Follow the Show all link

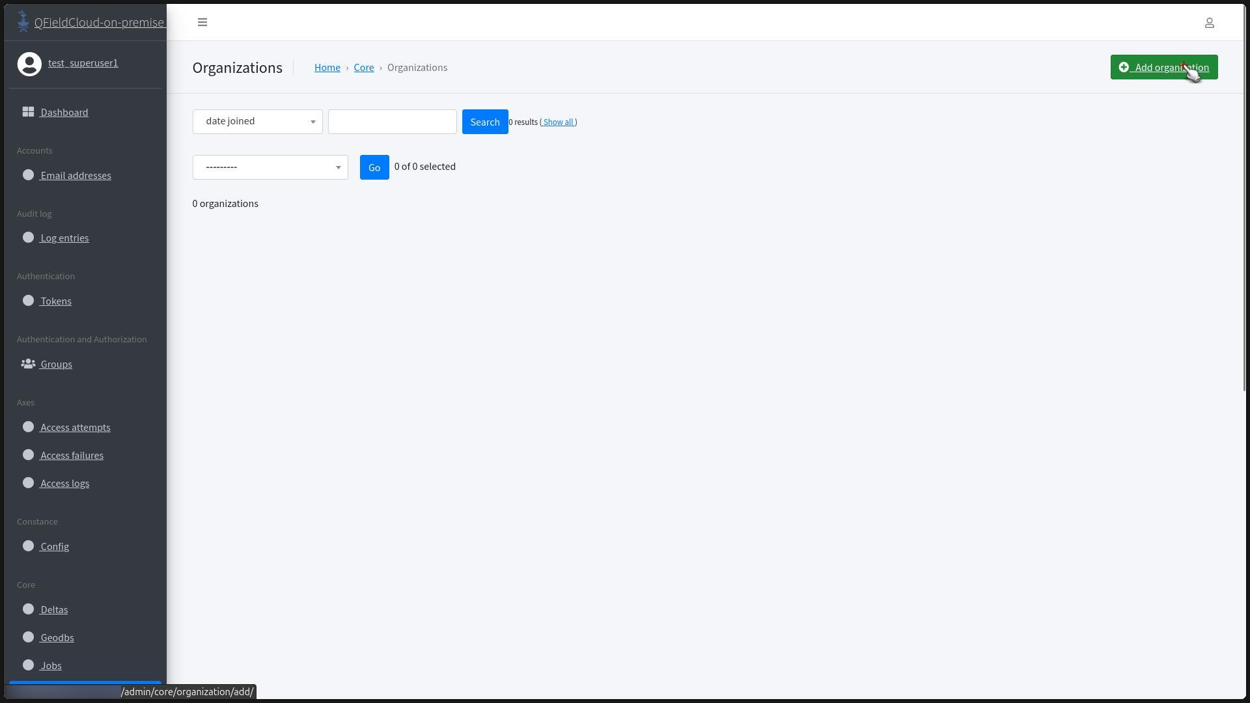coord(558,122)
